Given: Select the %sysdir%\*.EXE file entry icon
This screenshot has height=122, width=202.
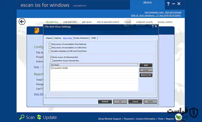Looking at the screenshot, I should [x=52, y=68].
